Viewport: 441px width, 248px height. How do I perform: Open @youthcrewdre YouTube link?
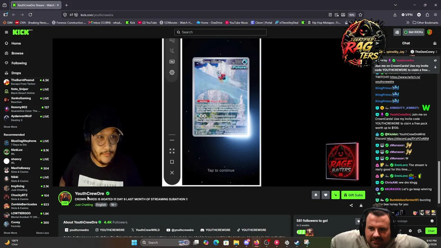tap(180, 230)
